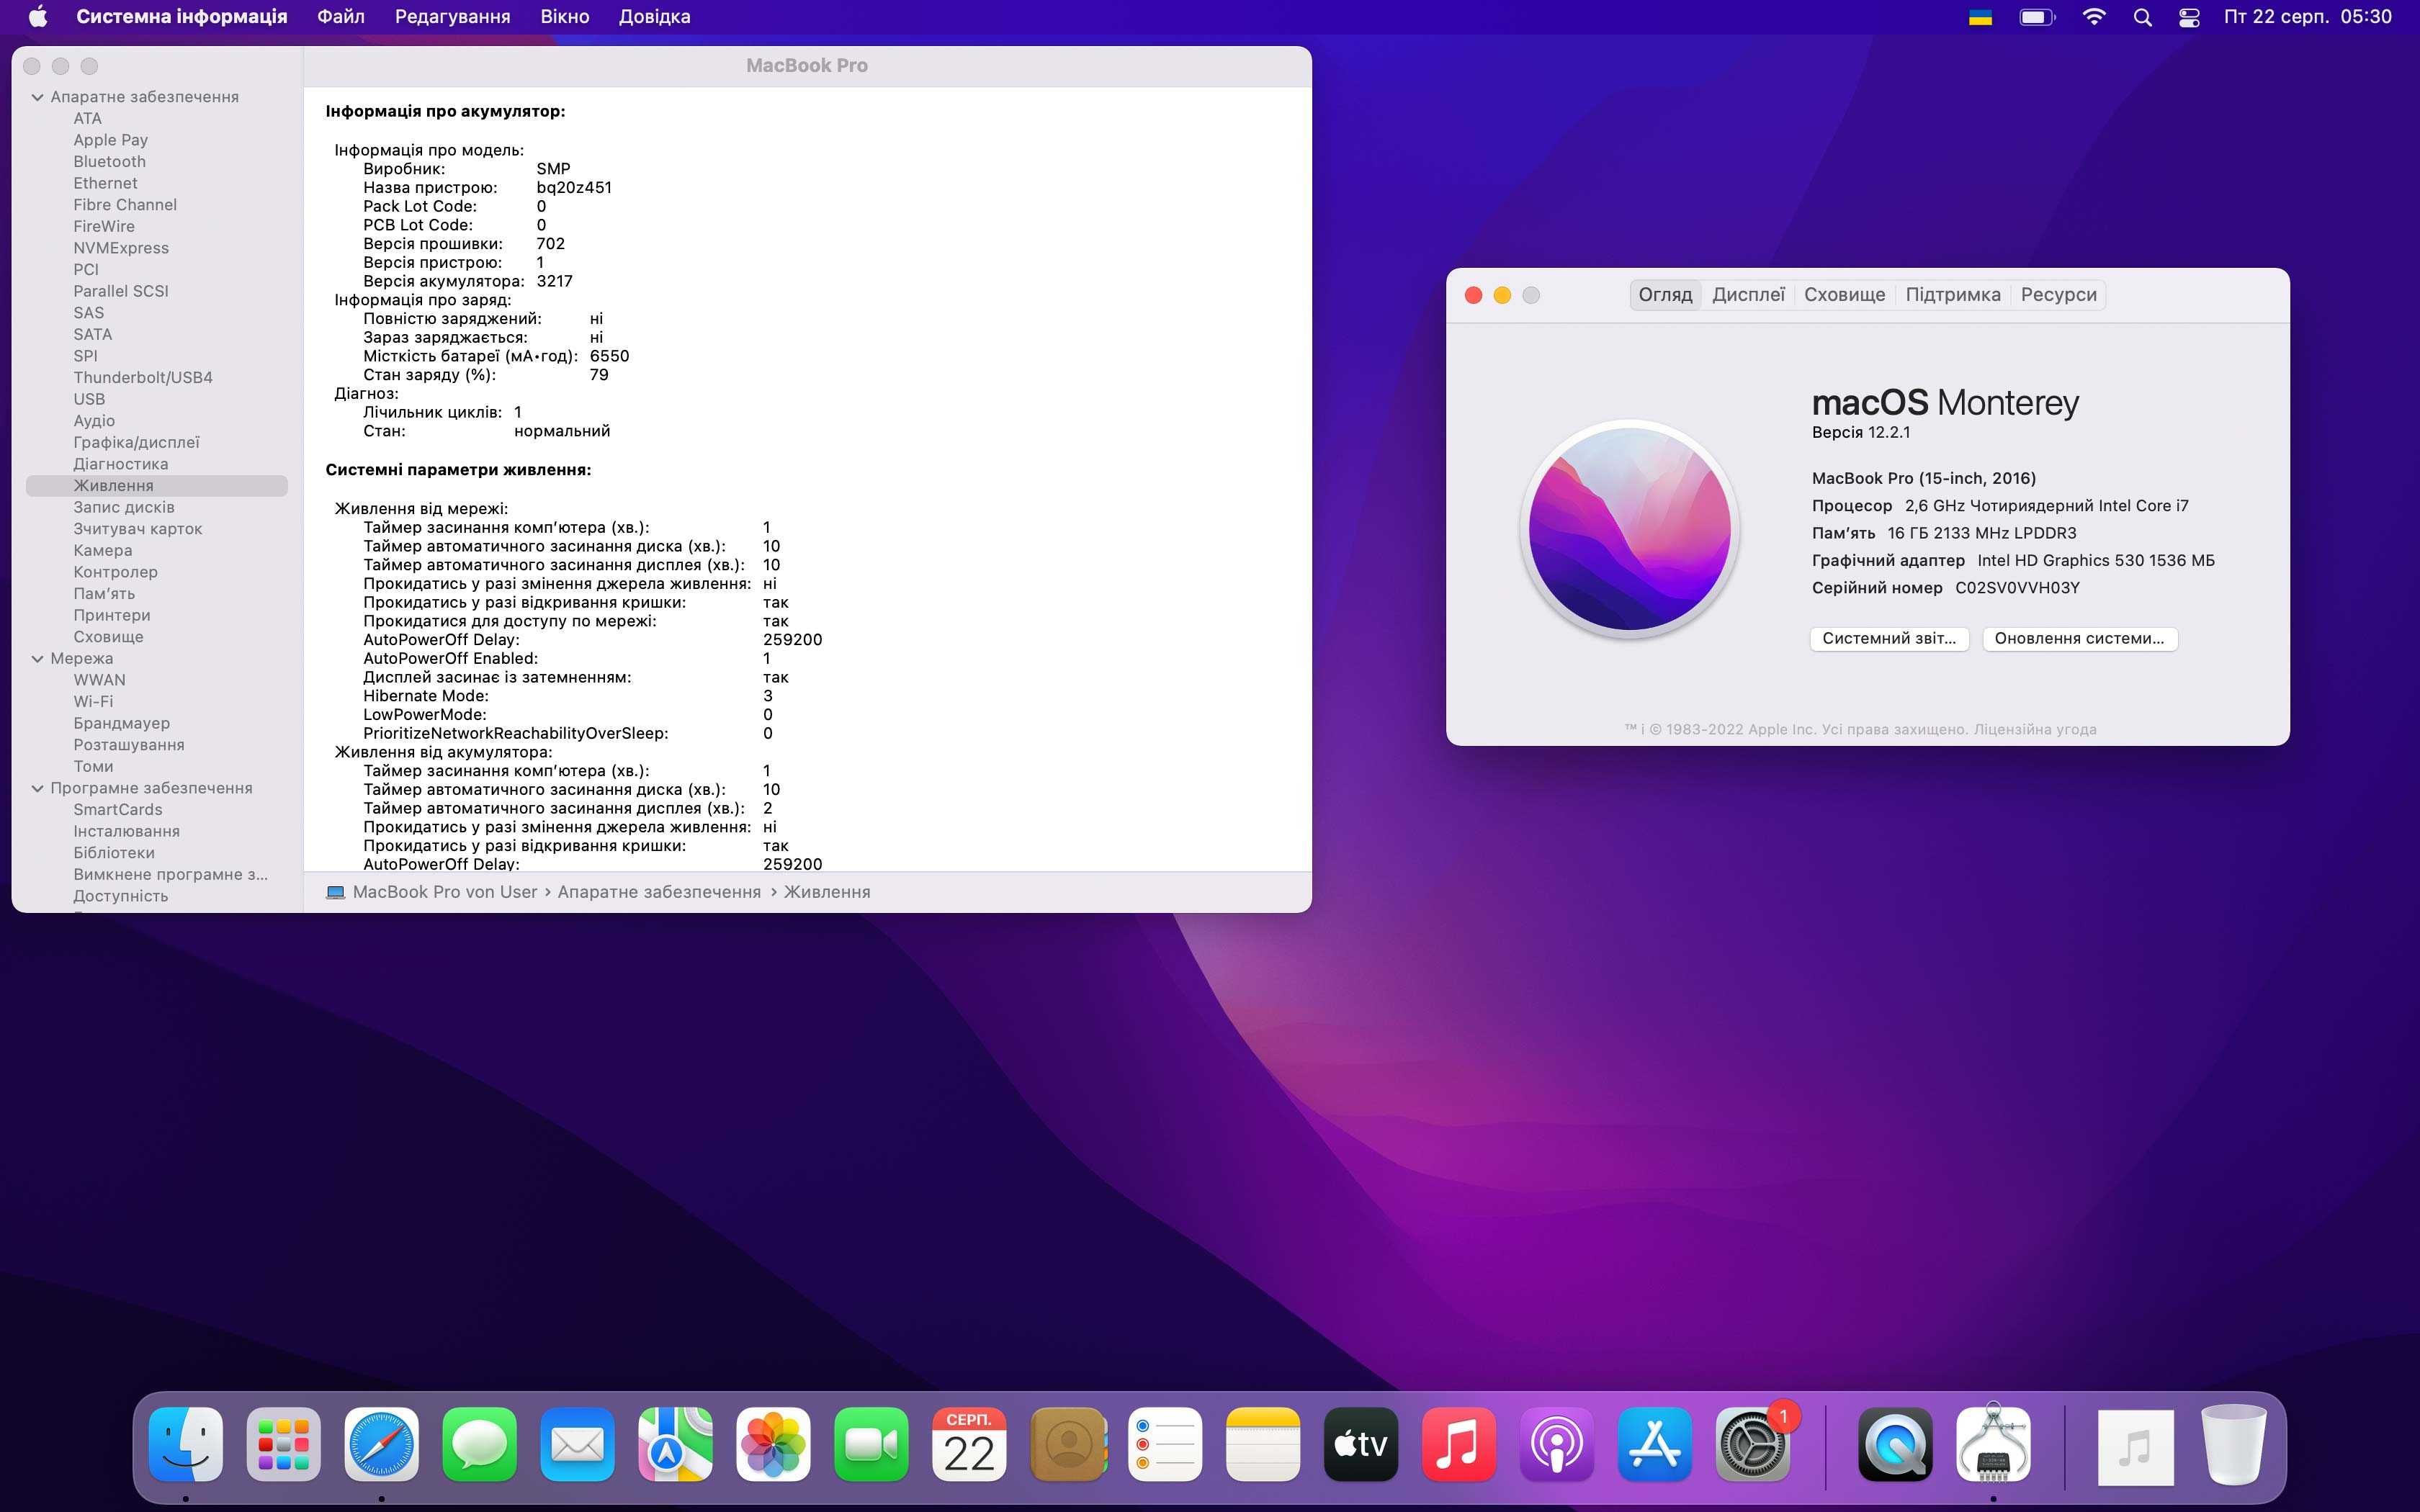
Task: Select Графіка/дисплеї in the sidebar
Action: click(136, 442)
